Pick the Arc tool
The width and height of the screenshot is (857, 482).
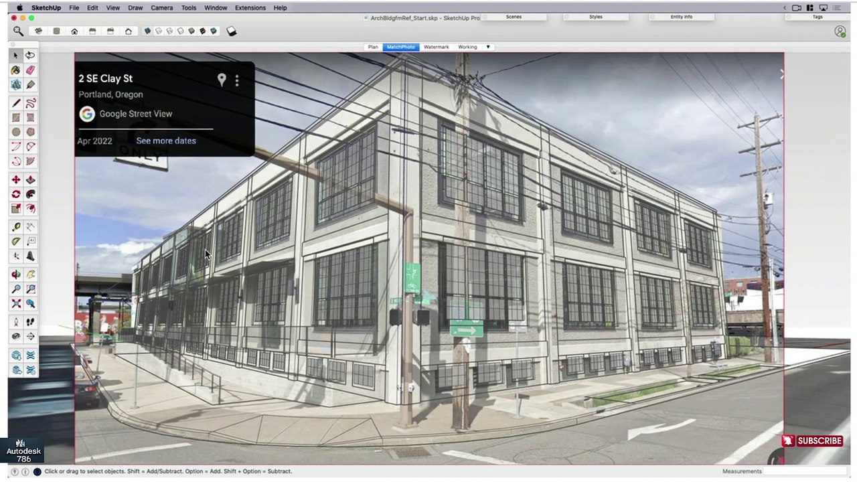[15, 147]
